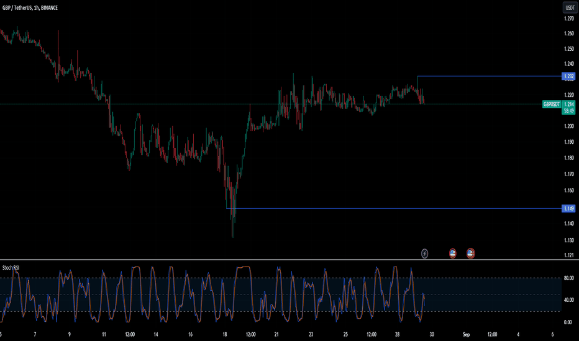Screen dimensions: 579x341
Task: Click the blue 1.149 price line label
Action: 568,209
